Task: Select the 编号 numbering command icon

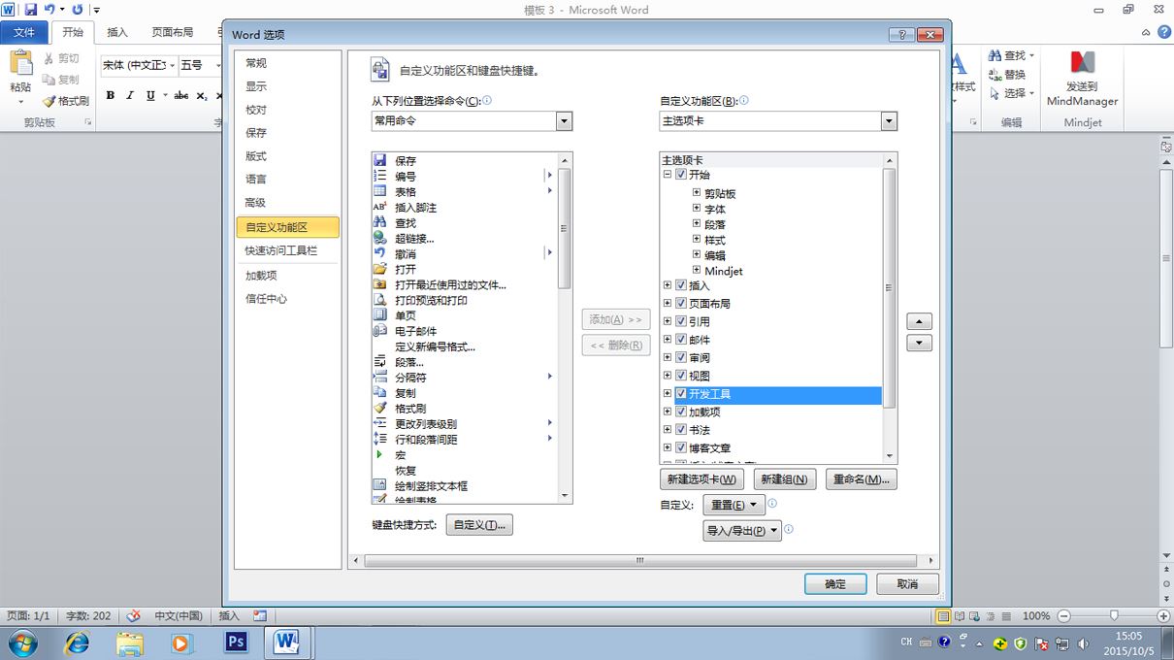Action: coord(380,176)
